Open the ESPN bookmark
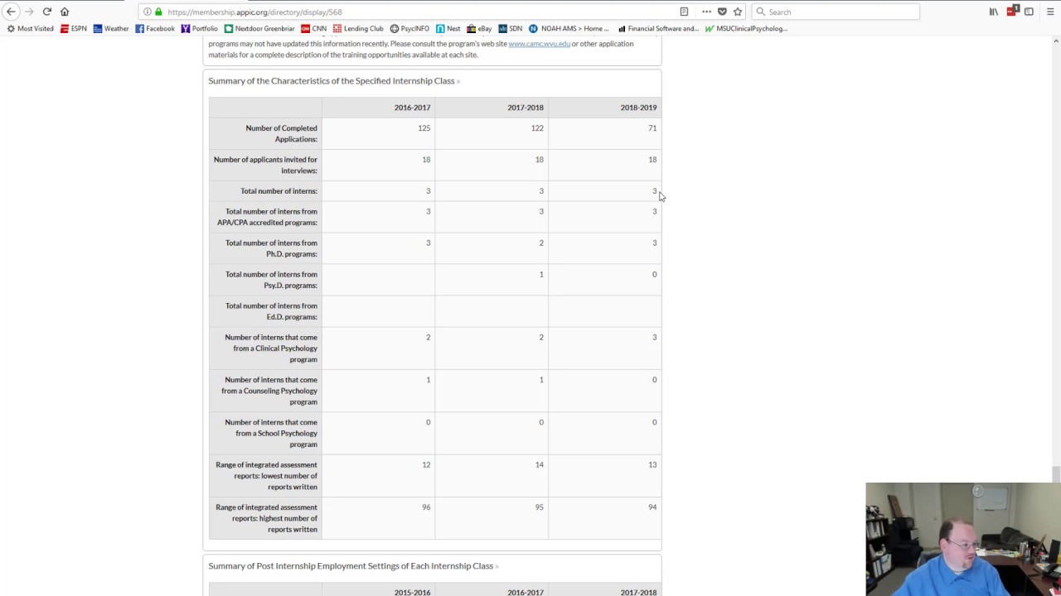The height and width of the screenshot is (596, 1061). pyautogui.click(x=73, y=28)
